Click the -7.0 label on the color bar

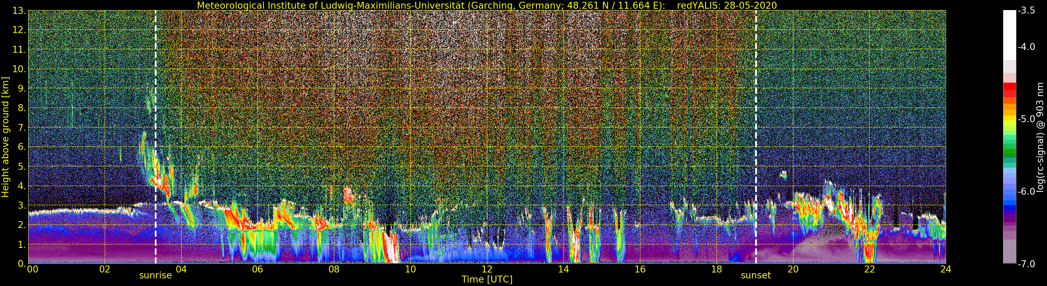pyautogui.click(x=1026, y=264)
